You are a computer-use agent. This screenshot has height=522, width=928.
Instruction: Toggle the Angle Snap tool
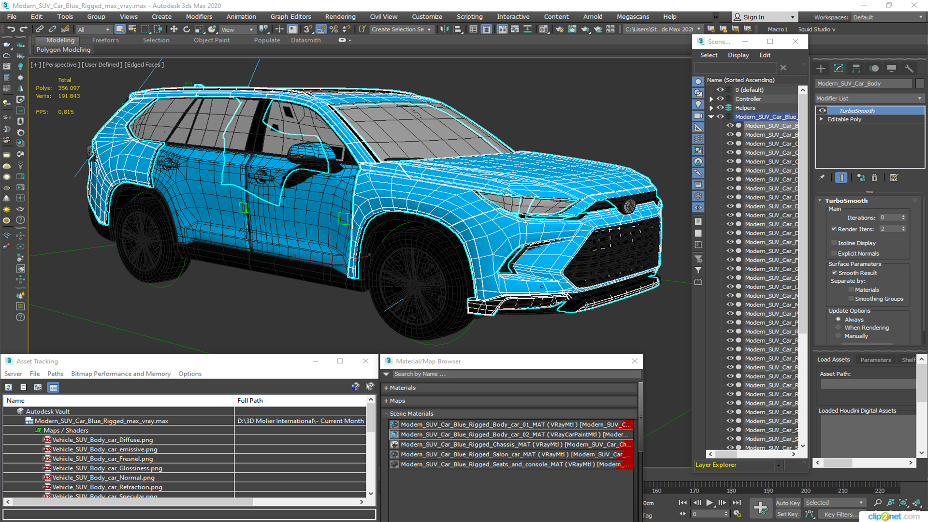click(321, 29)
